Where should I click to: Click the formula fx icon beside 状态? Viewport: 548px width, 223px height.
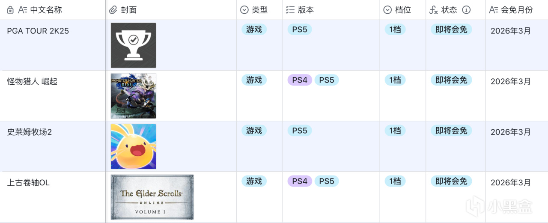(434, 10)
